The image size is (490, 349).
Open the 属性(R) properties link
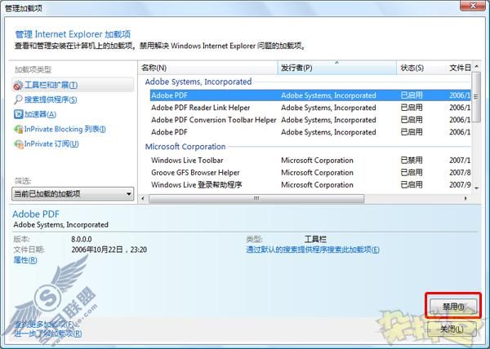click(x=25, y=260)
